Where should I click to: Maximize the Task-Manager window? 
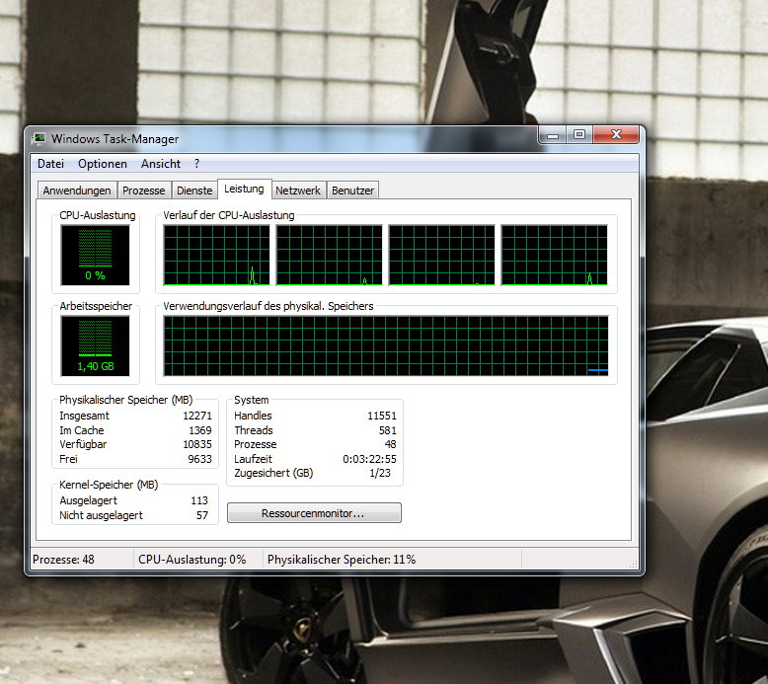579,135
